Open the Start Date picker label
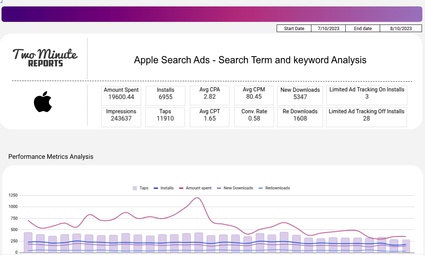 (294, 28)
